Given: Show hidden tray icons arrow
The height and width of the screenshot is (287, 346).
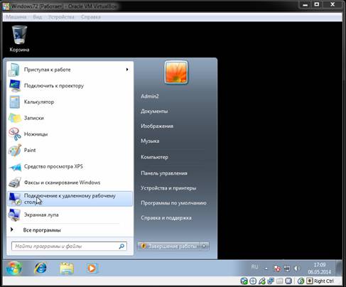Looking at the screenshot, I should click(x=266, y=269).
